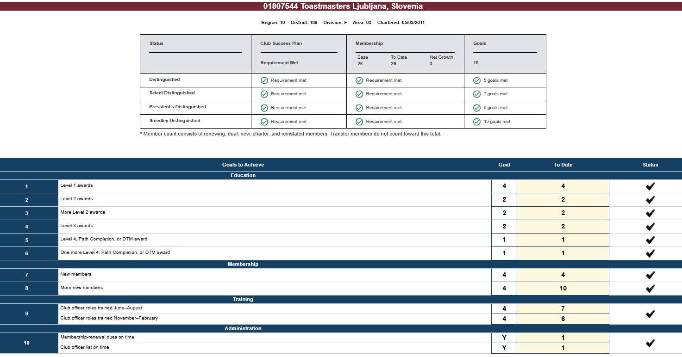Click the Membership section header in the goals table

pos(243,264)
